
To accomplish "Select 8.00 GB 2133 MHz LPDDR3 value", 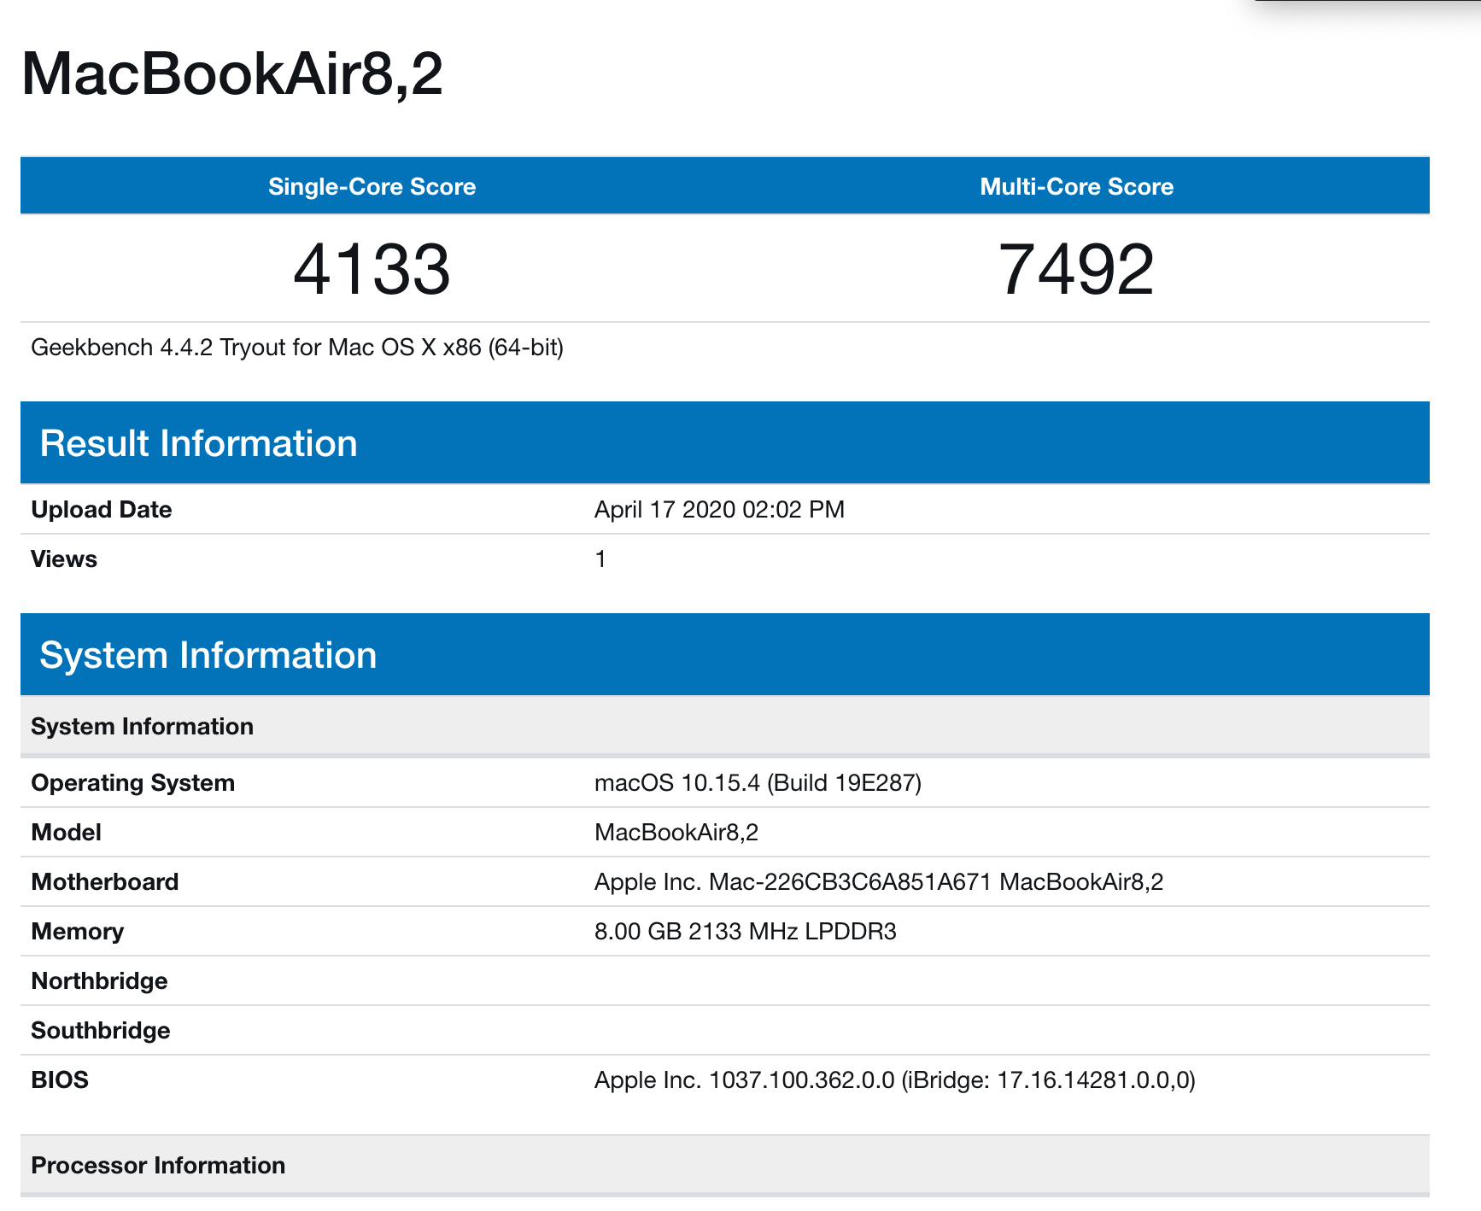I will click(746, 932).
